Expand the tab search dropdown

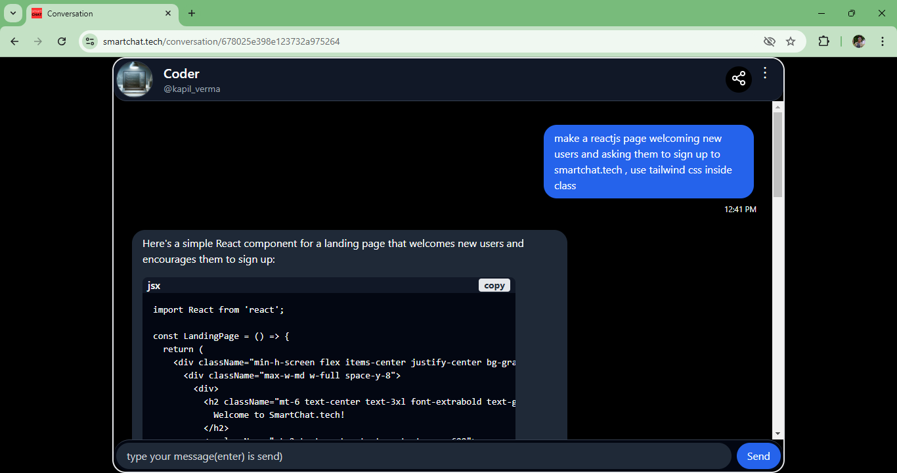[12, 13]
